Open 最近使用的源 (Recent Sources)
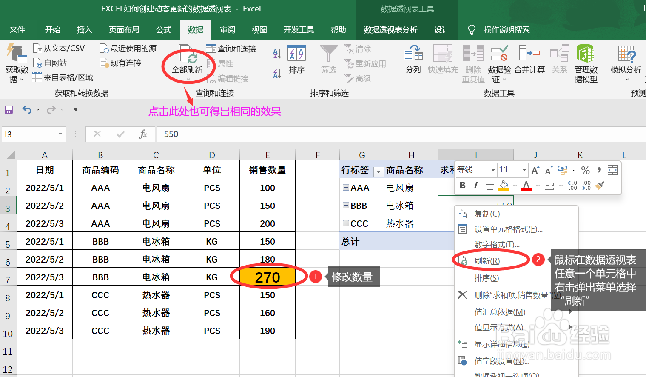Image resolution: width=646 pixels, height=377 pixels. pyautogui.click(x=128, y=49)
